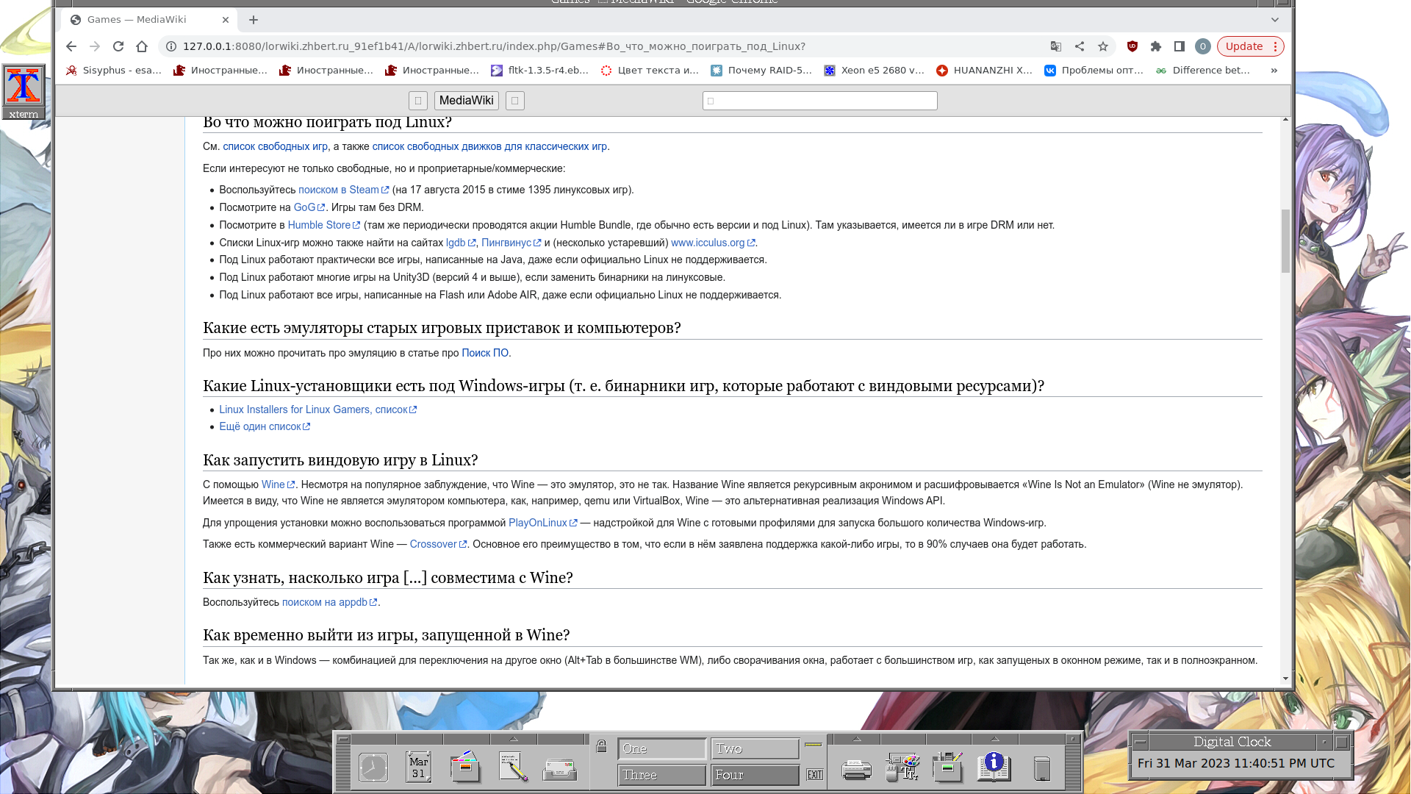
Task: Expand Text Note subpanel arrow
Action: (514, 739)
